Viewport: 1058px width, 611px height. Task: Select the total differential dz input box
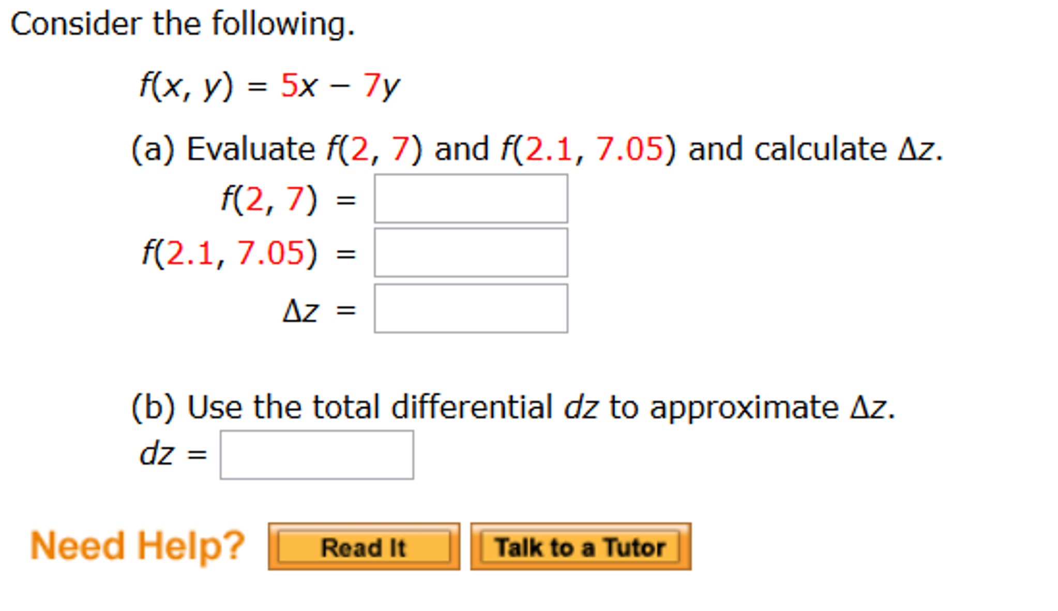pos(316,455)
